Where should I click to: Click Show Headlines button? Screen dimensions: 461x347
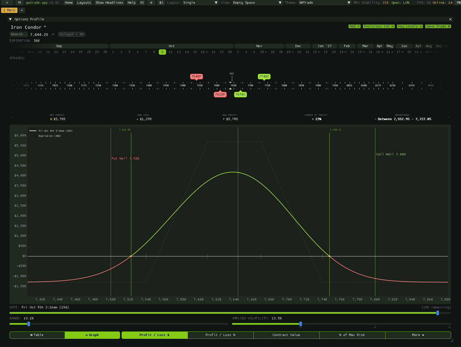point(109,3)
